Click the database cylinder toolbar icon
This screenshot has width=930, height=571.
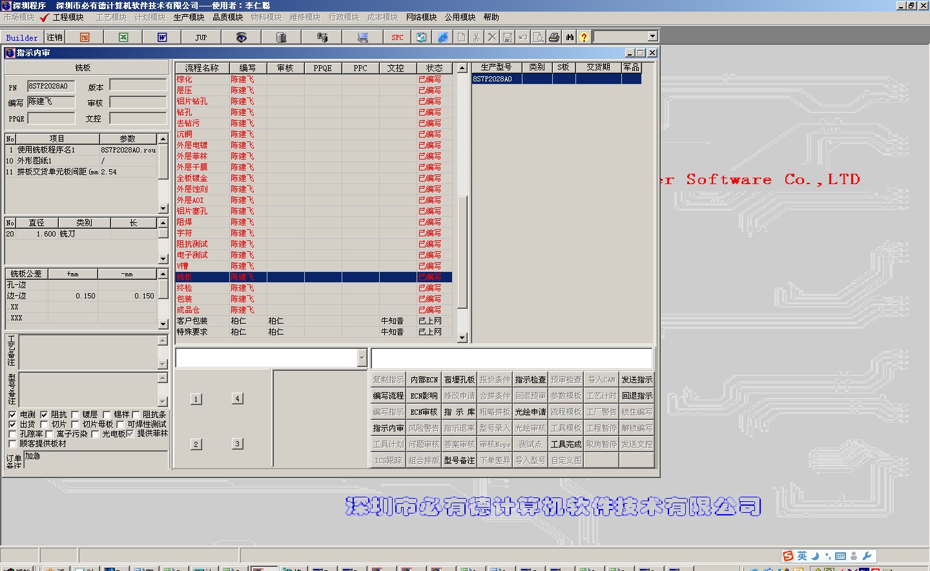tap(281, 37)
